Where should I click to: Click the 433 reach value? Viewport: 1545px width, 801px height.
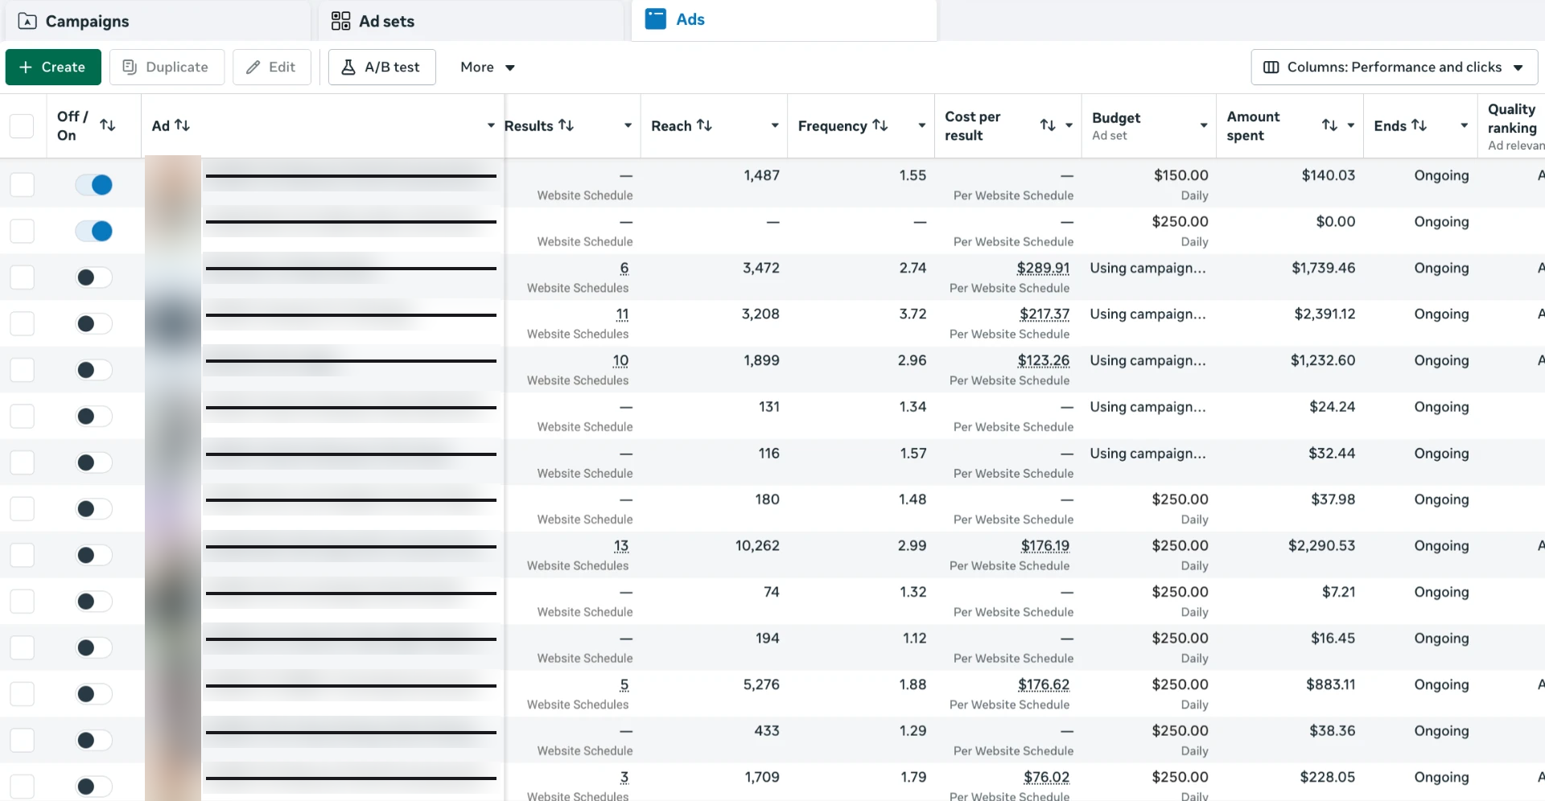tap(766, 731)
